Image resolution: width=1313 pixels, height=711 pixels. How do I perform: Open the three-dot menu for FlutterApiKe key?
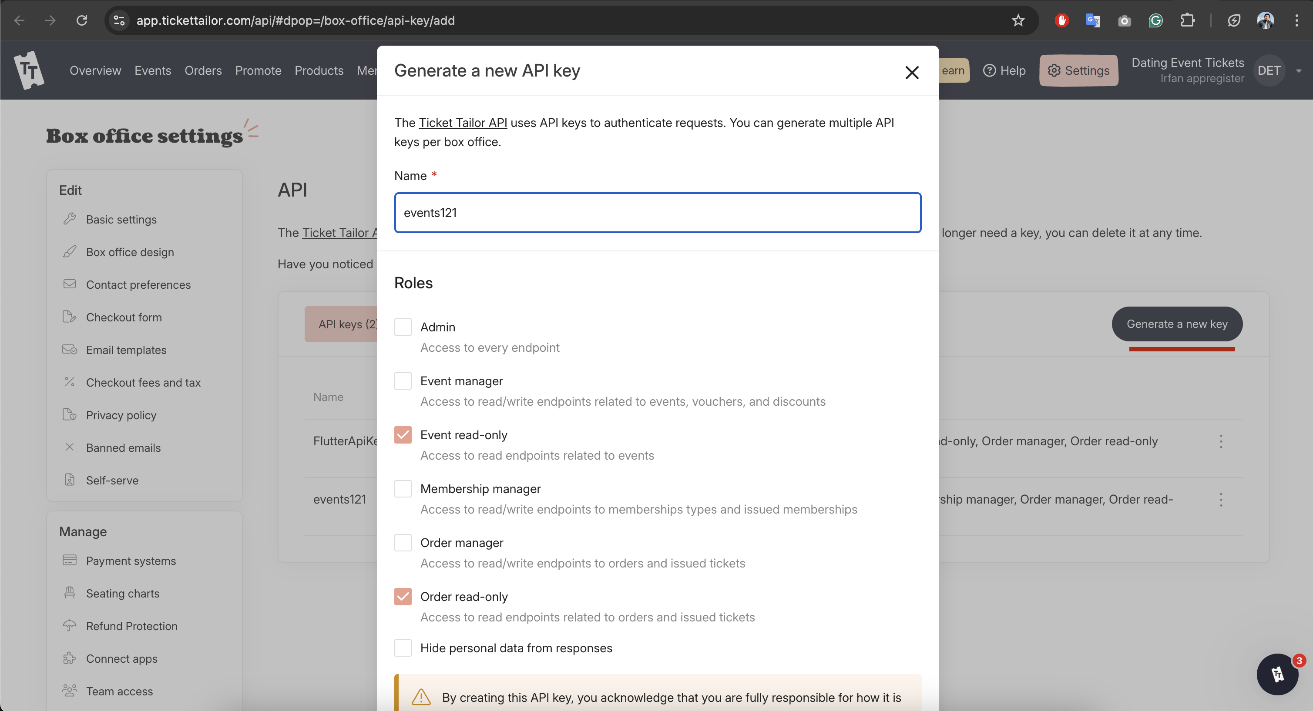coord(1221,441)
